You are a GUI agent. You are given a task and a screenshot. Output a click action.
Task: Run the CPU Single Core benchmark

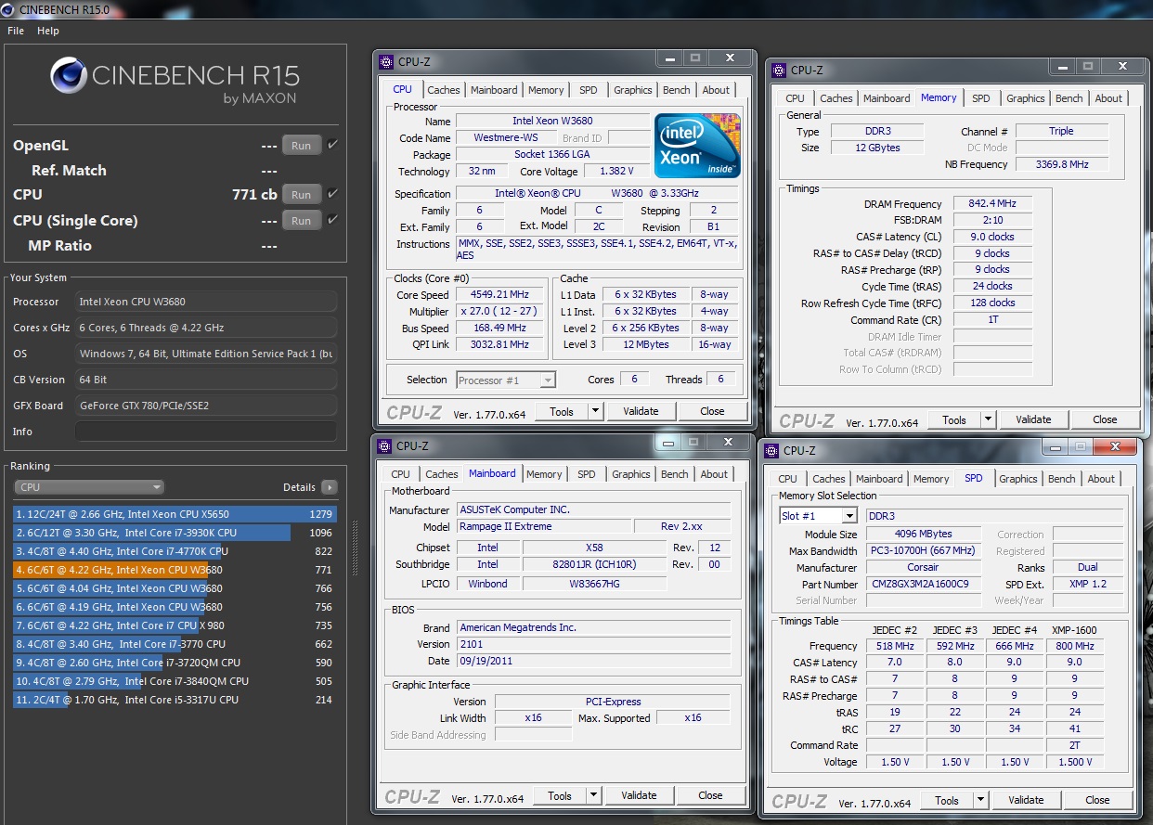[x=302, y=221]
